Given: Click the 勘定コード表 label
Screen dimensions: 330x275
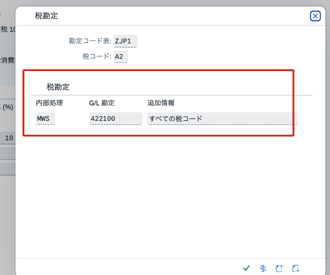Looking at the screenshot, I should pos(90,41).
